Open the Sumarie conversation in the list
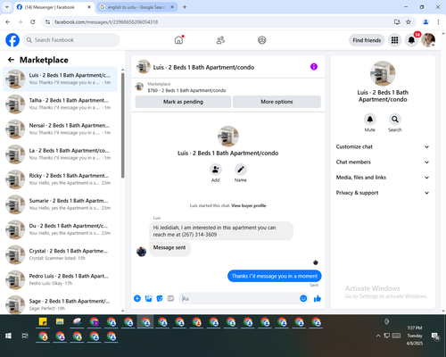 (60, 204)
